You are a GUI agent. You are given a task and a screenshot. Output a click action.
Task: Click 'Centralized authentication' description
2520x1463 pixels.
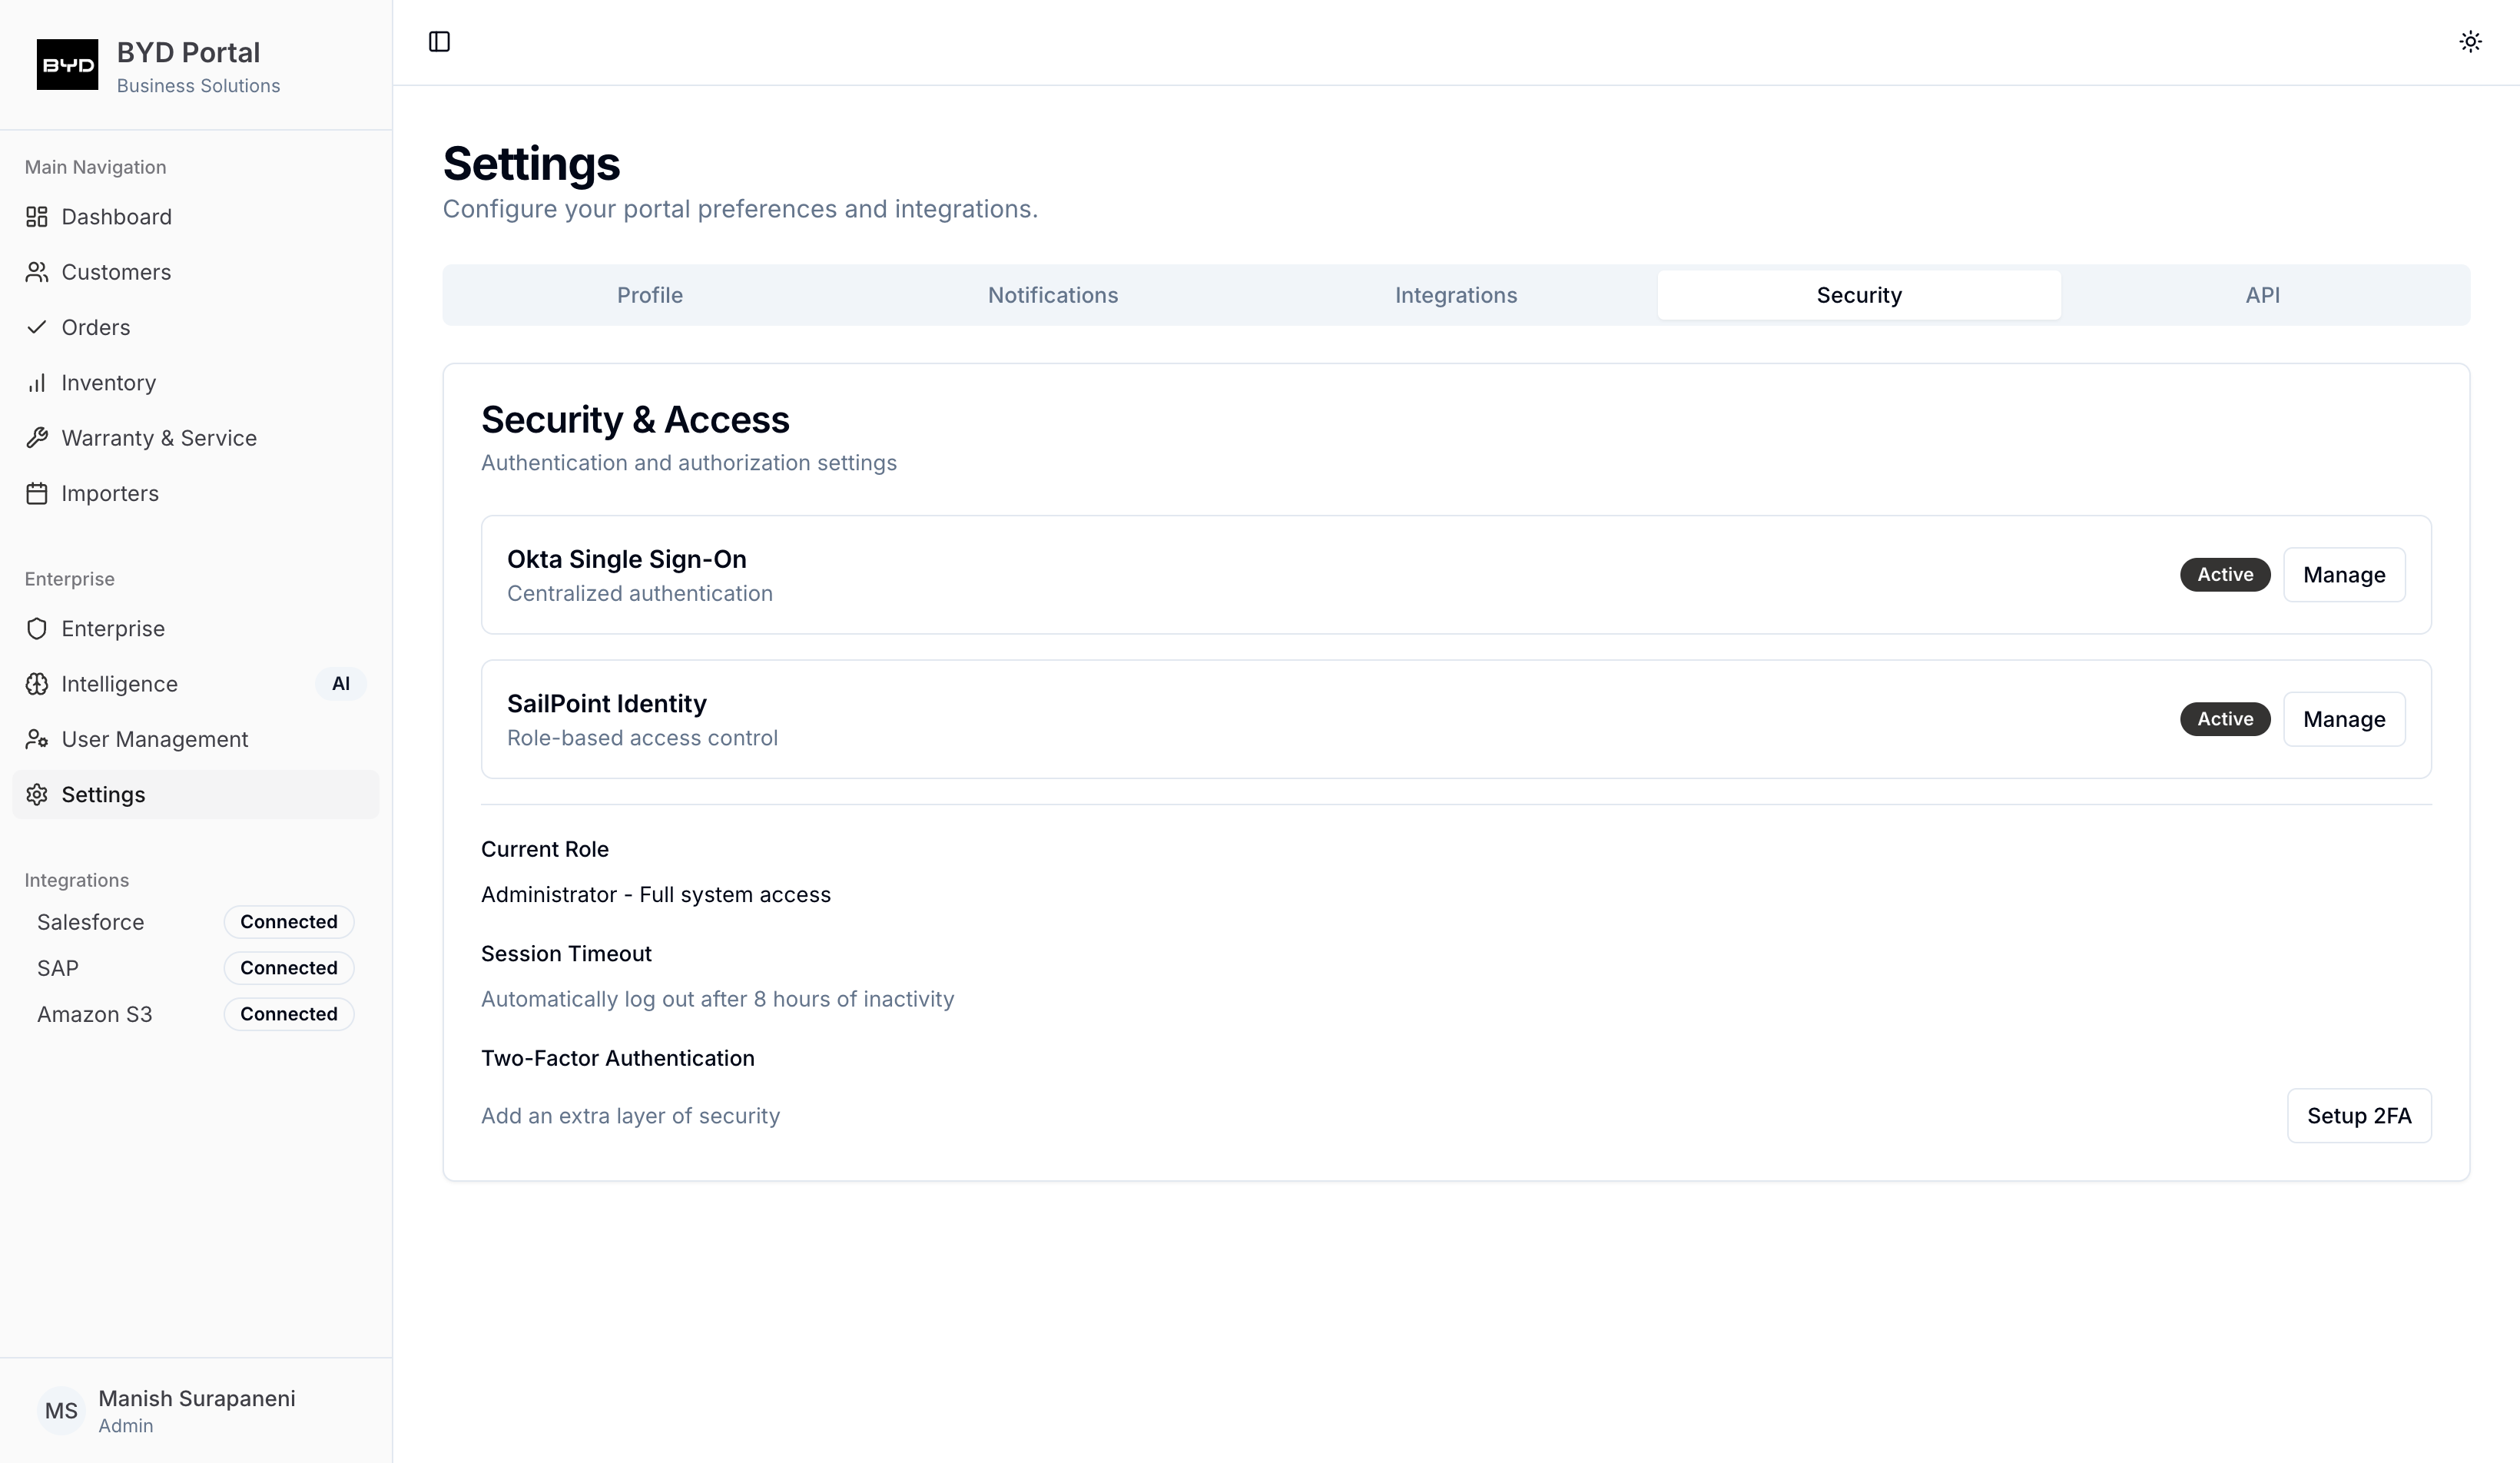pos(640,594)
